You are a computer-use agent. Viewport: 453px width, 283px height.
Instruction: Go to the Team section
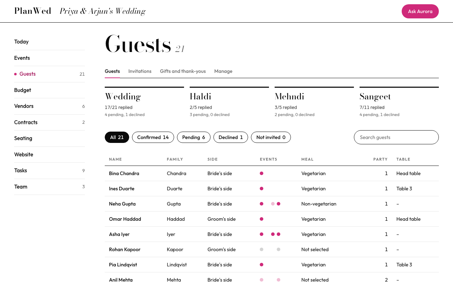50,187
